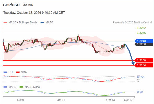Click the MA 20 + Bollinger Bands pink swatch
This screenshot has width=154, height=104.
[x=5, y=23]
